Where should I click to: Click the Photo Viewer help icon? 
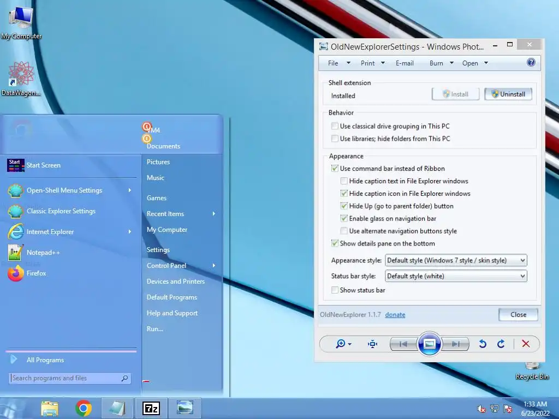pyautogui.click(x=531, y=63)
